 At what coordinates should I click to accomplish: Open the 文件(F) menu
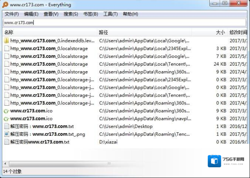click(x=12, y=14)
